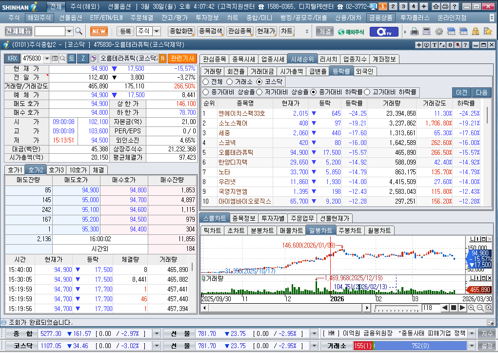Image resolution: width=498 pixels, height=353 pixels.
Task: Expand the toolbar overflow arrows near 차트
Action: pyautogui.click(x=307, y=31)
